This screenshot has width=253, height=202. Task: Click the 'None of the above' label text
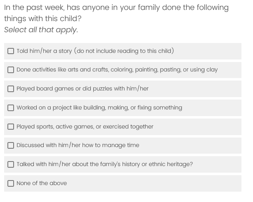tap(42, 183)
